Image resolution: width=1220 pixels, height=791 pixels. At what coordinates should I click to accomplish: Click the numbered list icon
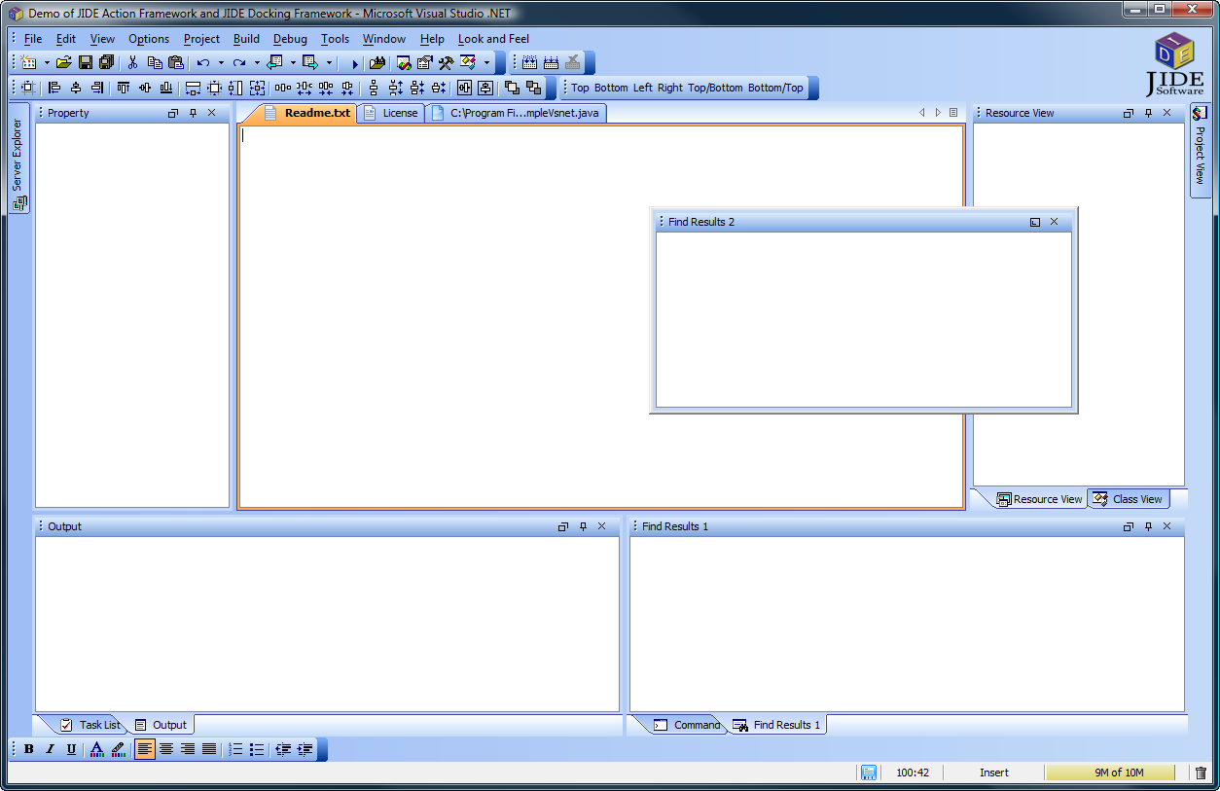(235, 749)
